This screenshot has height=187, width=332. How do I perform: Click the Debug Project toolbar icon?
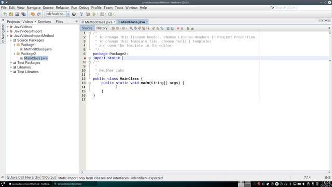point(102,14)
